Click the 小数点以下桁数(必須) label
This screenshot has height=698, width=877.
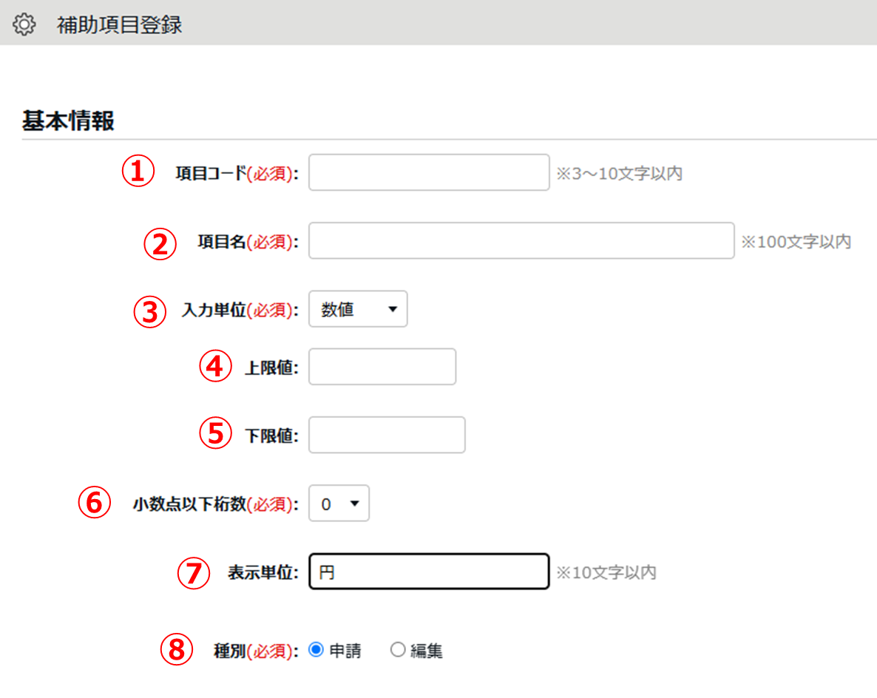coord(216,504)
